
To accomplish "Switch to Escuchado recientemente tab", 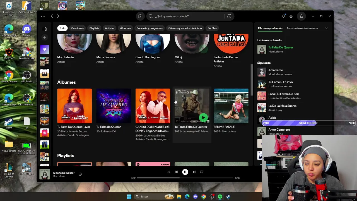I will point(302,28).
